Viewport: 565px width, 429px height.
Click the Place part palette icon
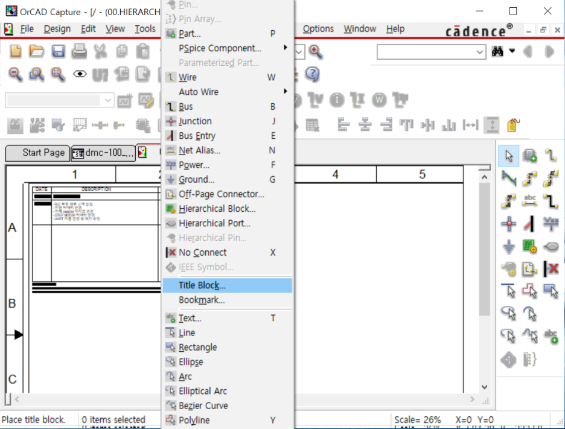click(530, 156)
